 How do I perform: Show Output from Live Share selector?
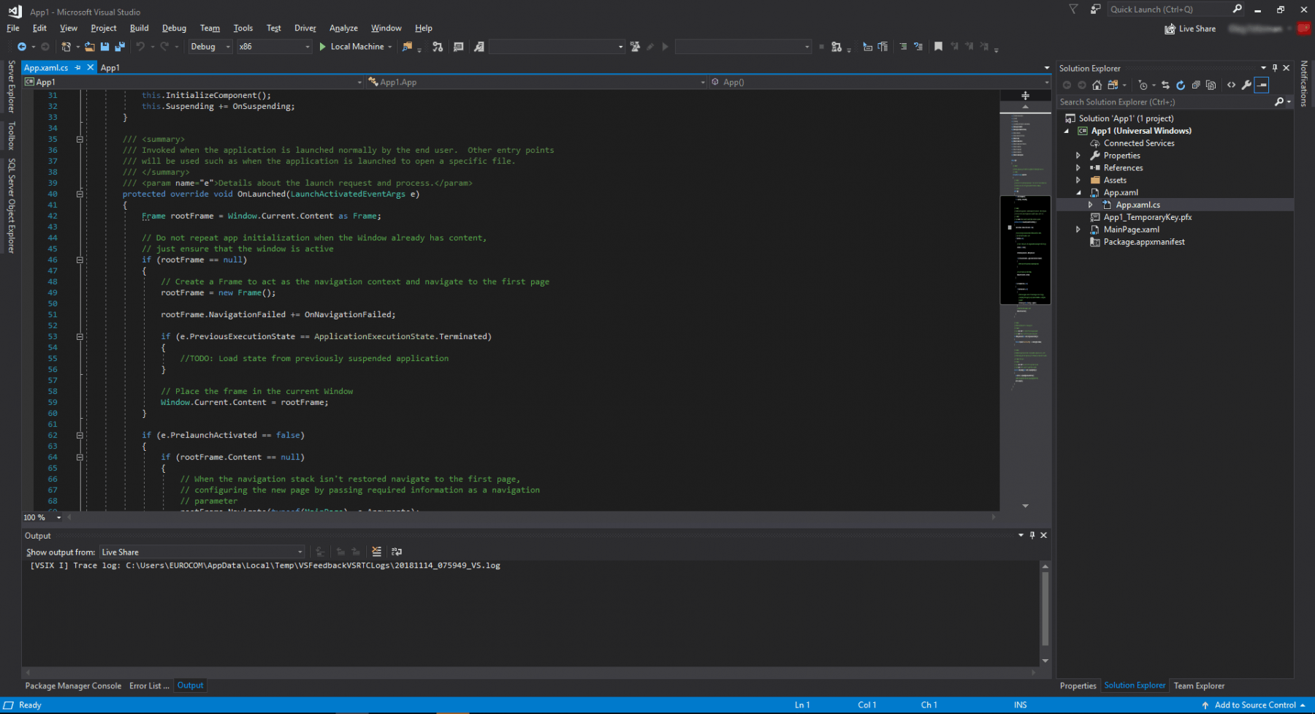tap(201, 551)
